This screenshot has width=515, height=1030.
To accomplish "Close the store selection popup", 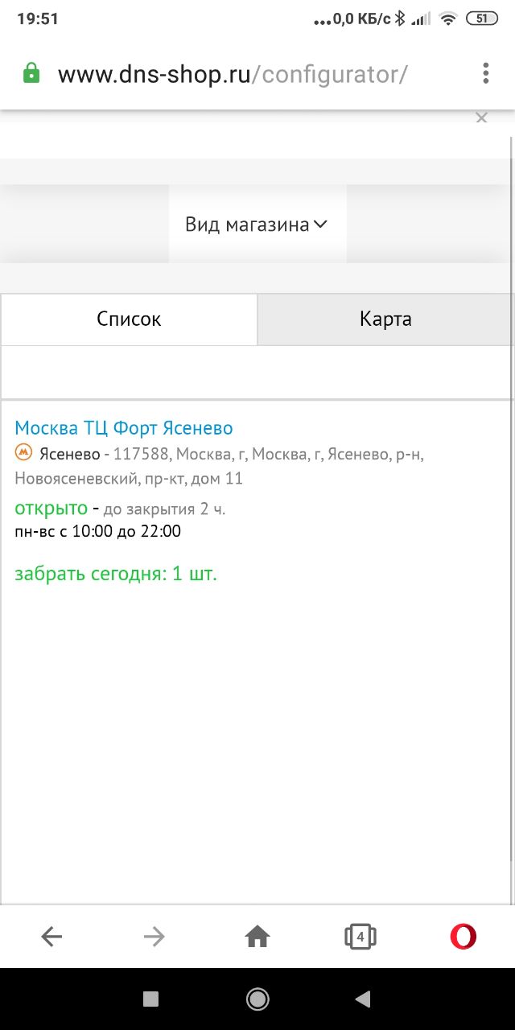I will pos(481,118).
